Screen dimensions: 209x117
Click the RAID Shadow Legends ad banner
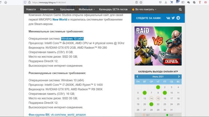[158, 46]
